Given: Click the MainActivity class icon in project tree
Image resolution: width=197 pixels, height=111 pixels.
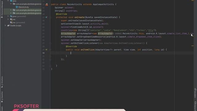Looking at the screenshot, I should tap(17, 7).
